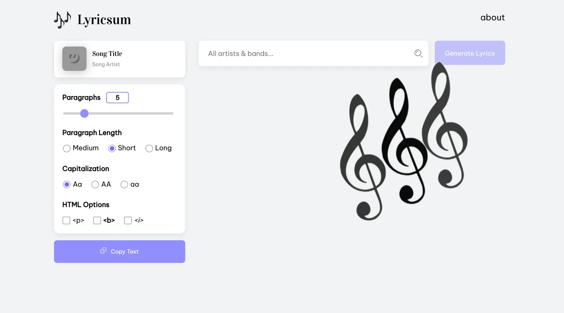Screen dimensions: 564x313
Task: Enable the <b> HTML option
Action: coord(97,220)
